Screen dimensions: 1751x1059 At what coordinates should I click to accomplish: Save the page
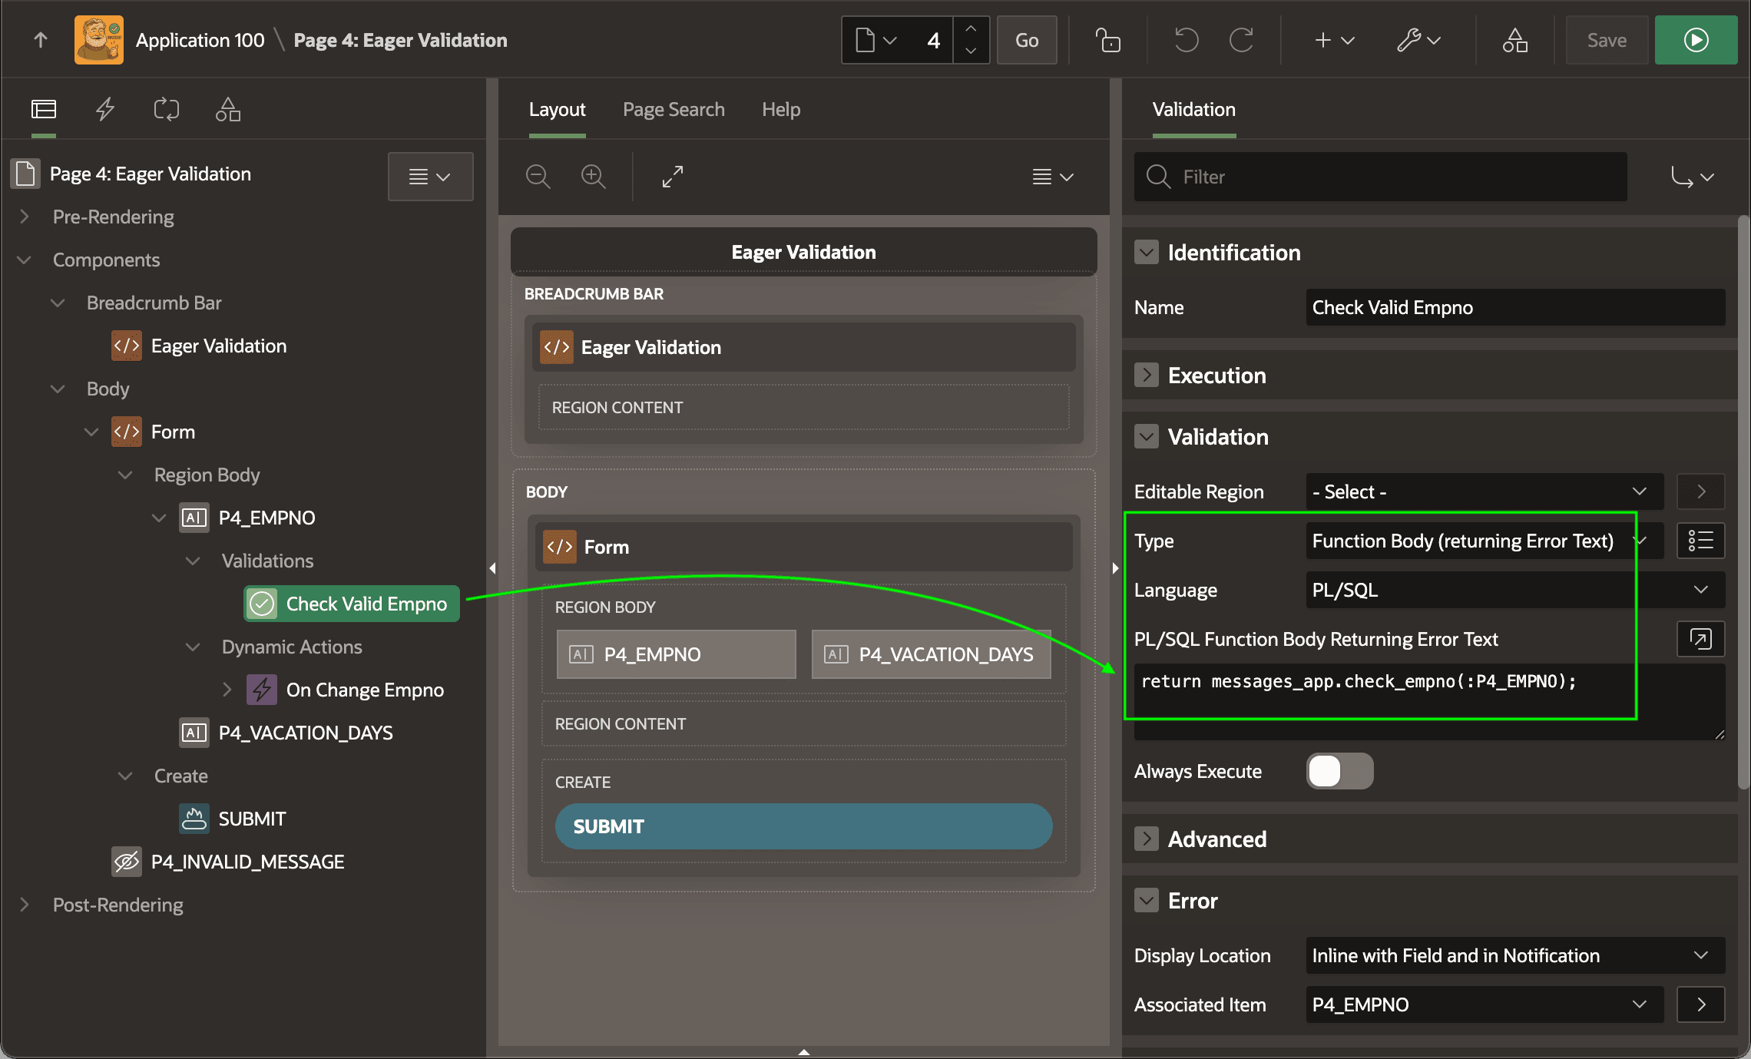[1607, 40]
